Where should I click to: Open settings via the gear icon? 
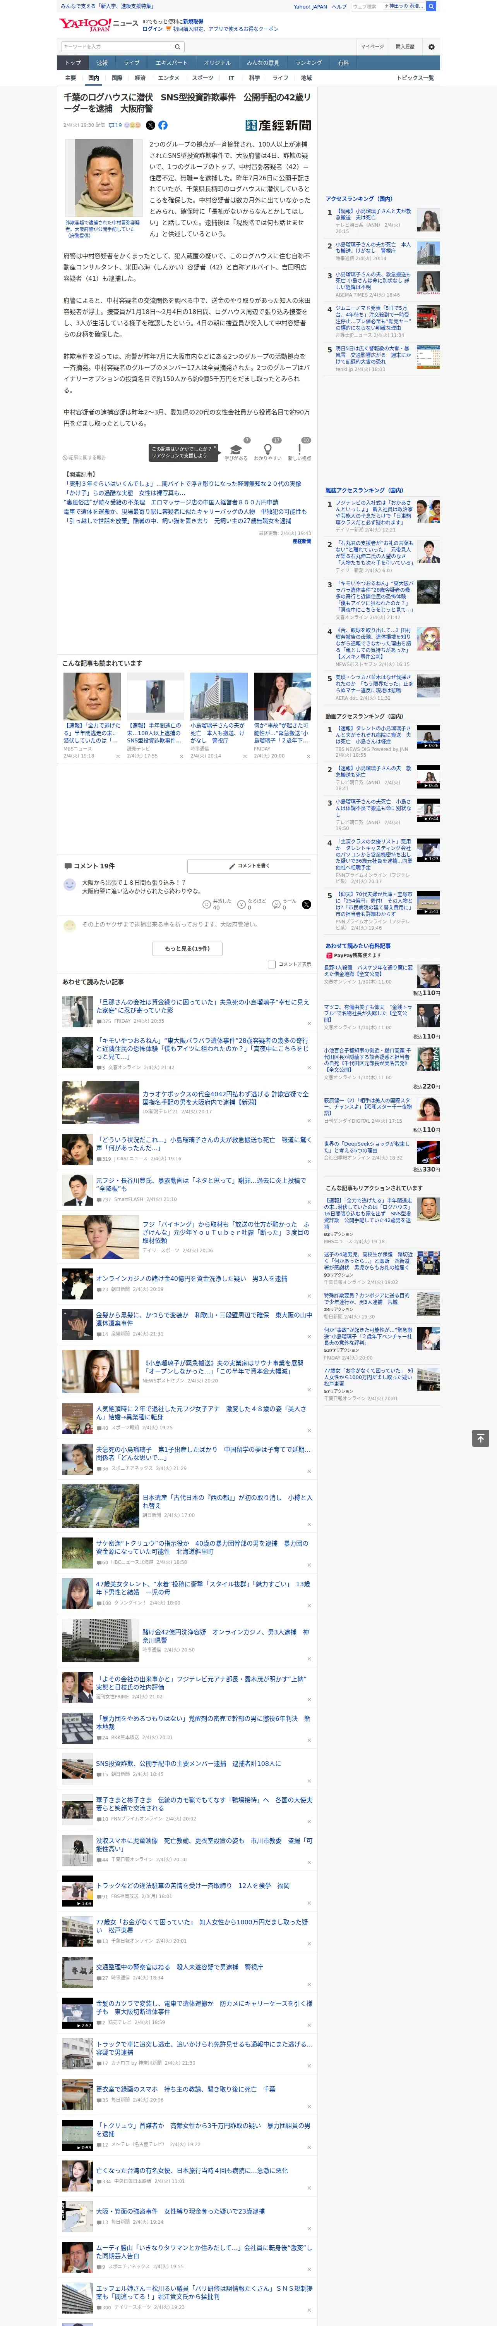tap(431, 46)
